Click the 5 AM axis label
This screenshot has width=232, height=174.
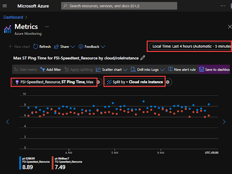(x=115, y=153)
